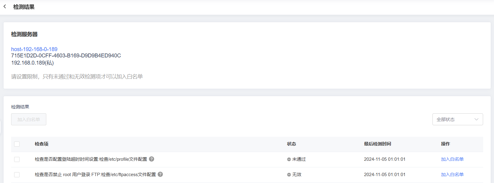The image size is (494, 183).
Task: Check the box for ftpaccess check row
Action: tap(17, 175)
